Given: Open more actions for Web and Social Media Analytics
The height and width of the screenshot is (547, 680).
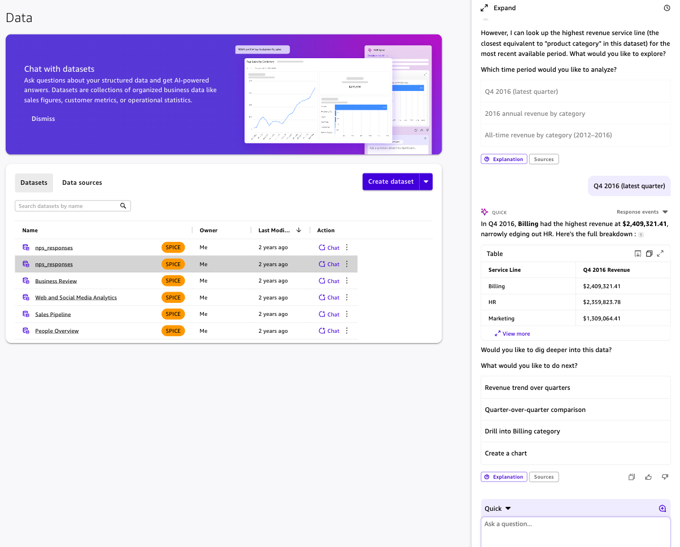Looking at the screenshot, I should point(347,297).
